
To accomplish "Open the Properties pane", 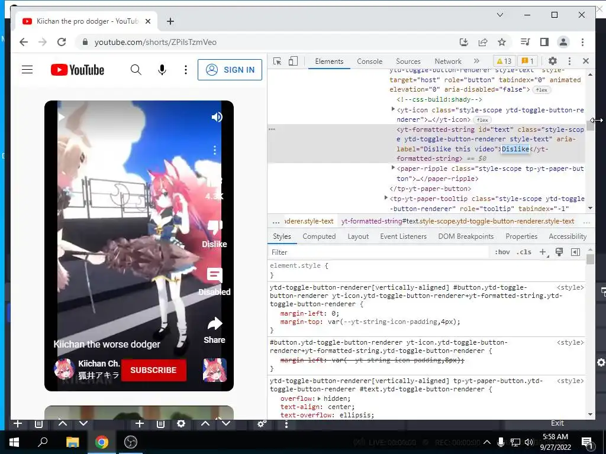I will point(521,236).
